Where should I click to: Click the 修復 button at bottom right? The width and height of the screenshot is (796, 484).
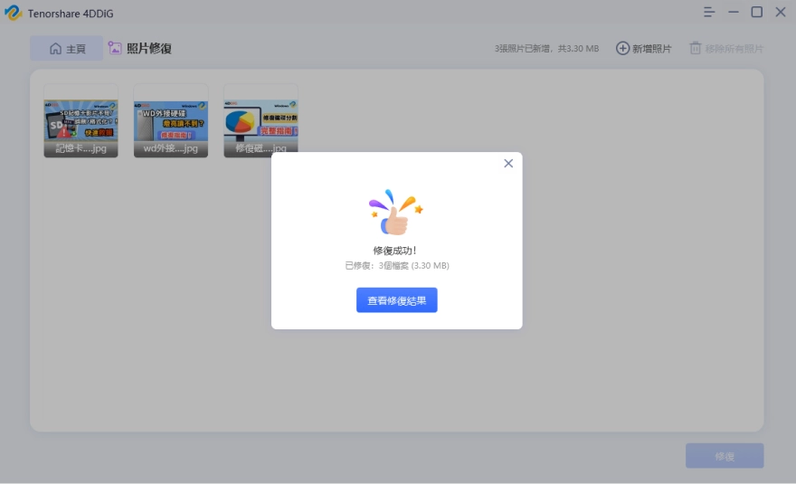724,456
